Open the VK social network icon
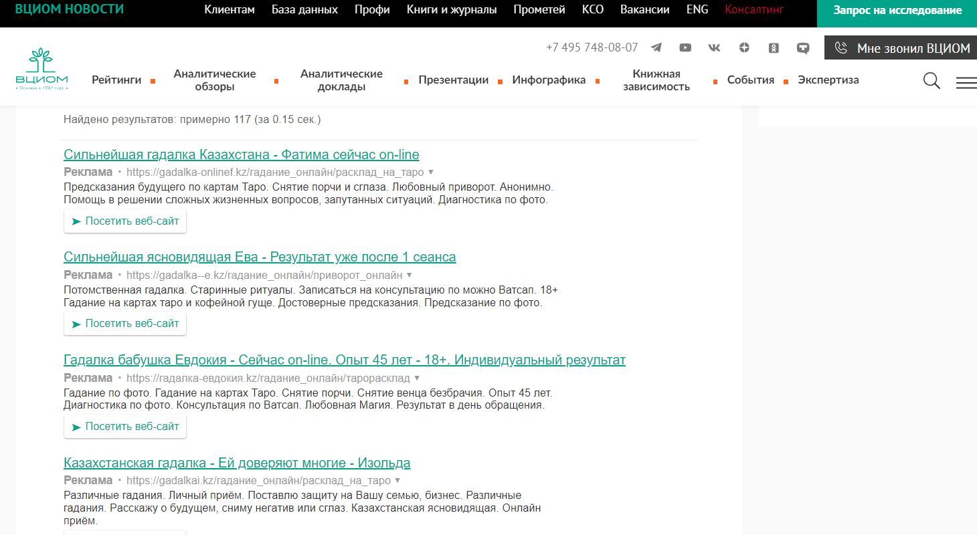This screenshot has height=535, width=977. [714, 47]
